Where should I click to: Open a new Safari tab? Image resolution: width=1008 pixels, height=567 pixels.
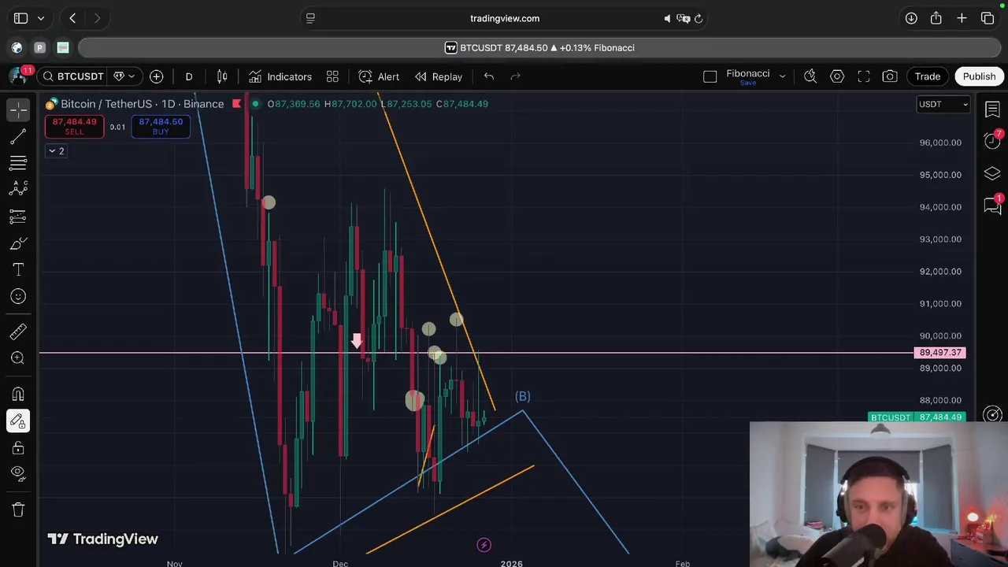(962, 18)
